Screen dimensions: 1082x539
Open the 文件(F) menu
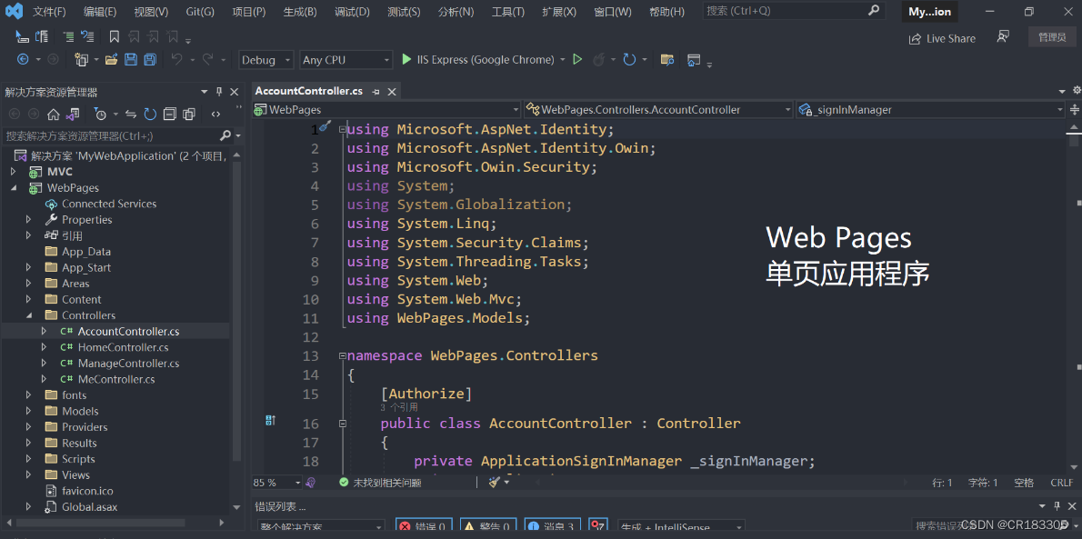pos(50,12)
